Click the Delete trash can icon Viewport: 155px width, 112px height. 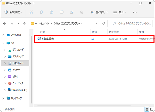pos(82,12)
